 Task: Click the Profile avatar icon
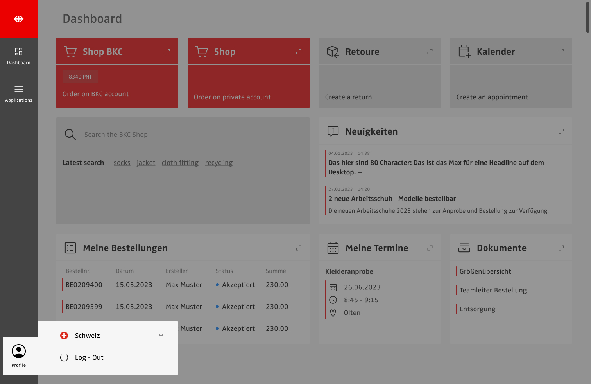[x=19, y=352]
